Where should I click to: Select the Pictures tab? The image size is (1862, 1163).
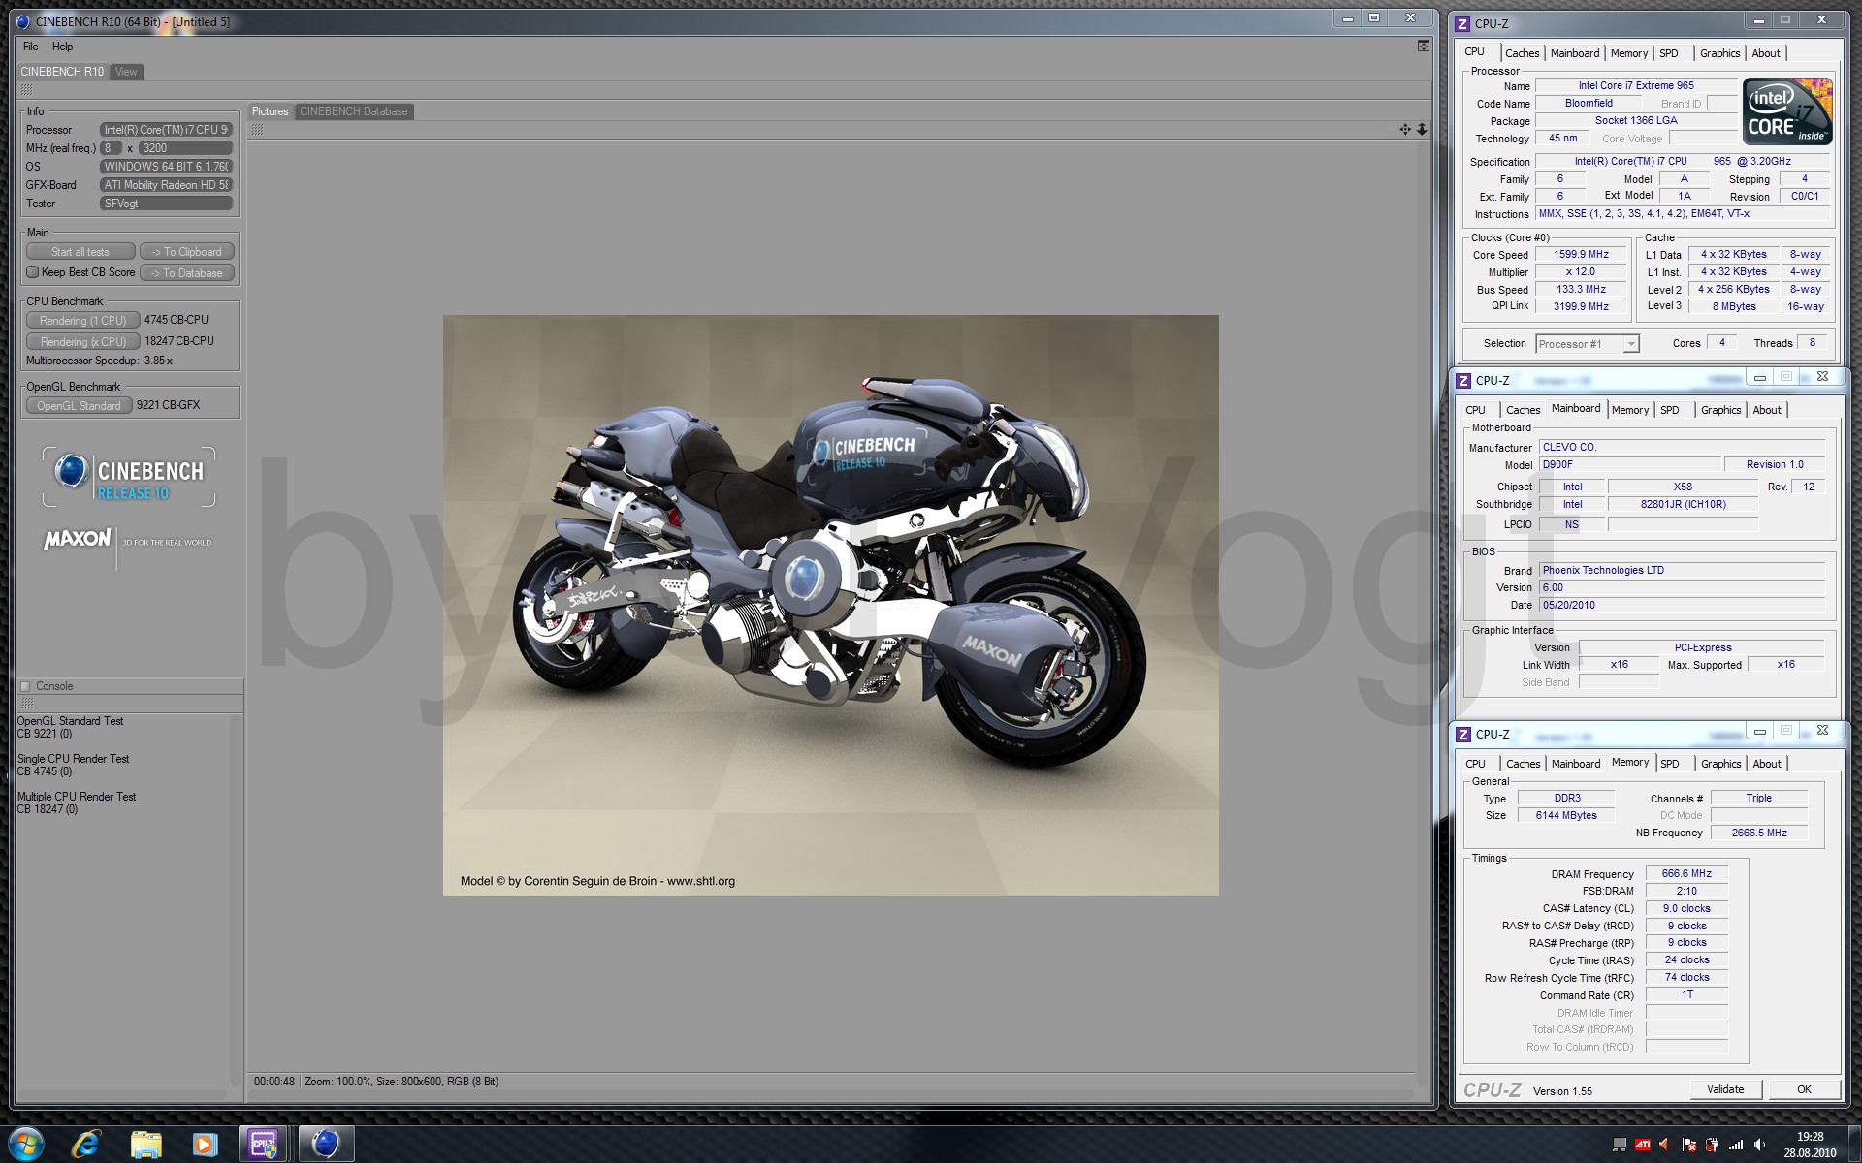pos(271,111)
